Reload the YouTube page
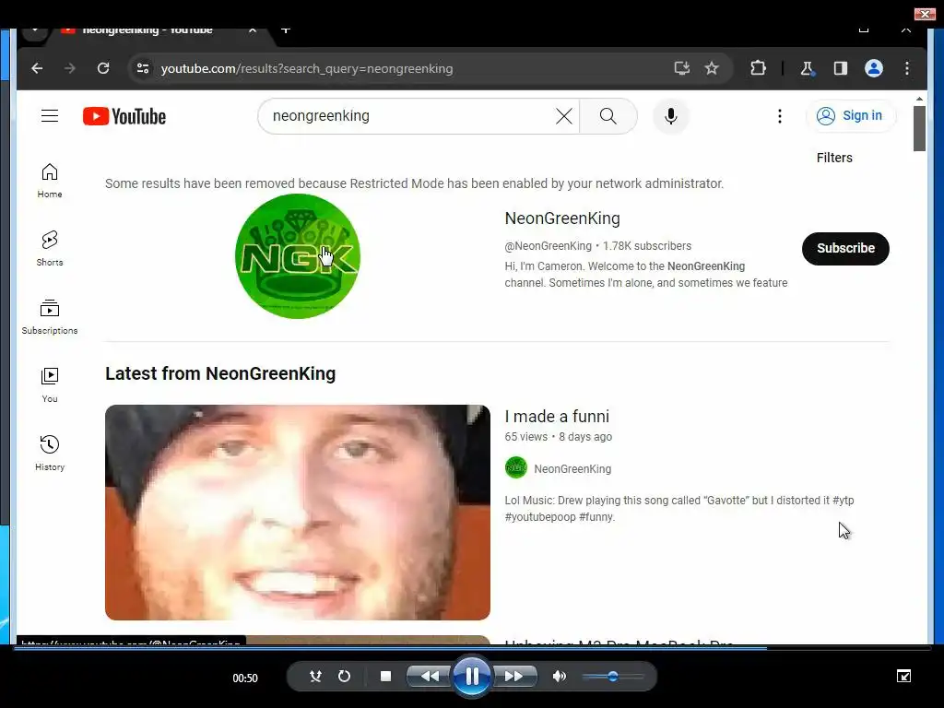Viewport: 944px width, 708px height. point(103,68)
